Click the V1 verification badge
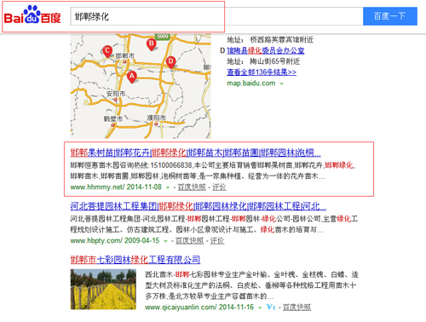 (271, 307)
